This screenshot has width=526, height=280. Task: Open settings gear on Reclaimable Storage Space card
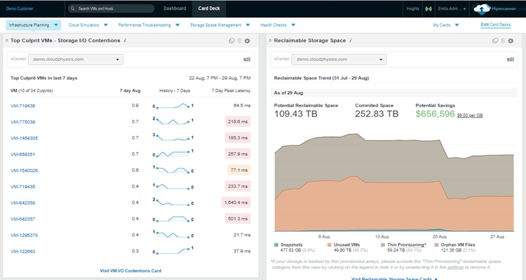[x=511, y=41]
